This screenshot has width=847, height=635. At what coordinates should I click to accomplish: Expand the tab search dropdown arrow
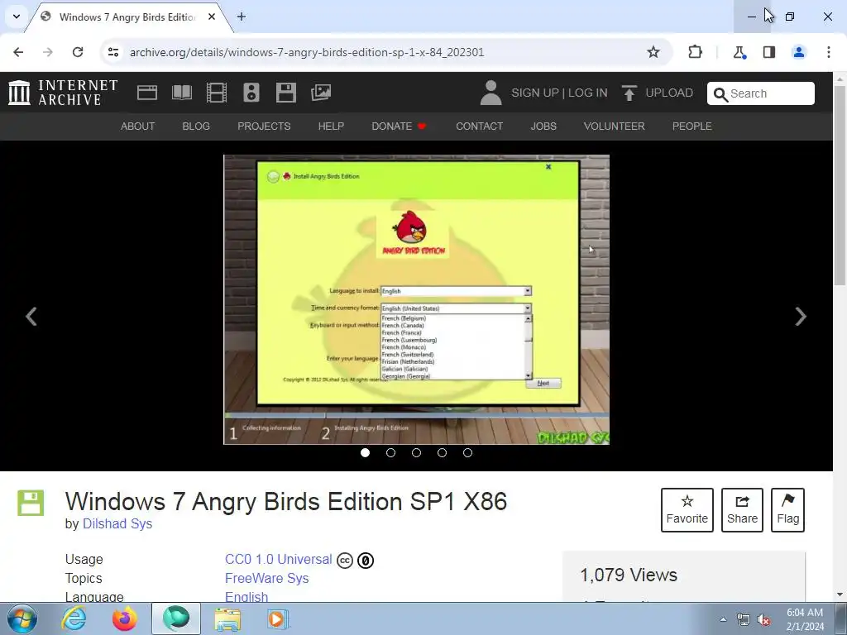click(x=17, y=17)
